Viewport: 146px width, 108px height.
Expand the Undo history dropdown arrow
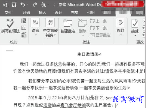point(27,4)
